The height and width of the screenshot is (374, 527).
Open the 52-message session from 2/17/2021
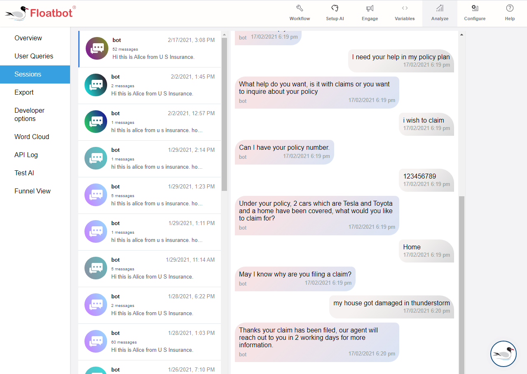(148, 48)
